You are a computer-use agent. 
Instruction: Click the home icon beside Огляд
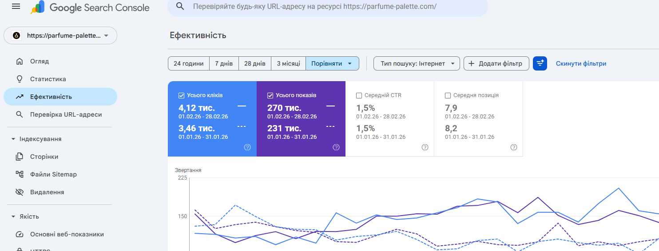tap(19, 61)
